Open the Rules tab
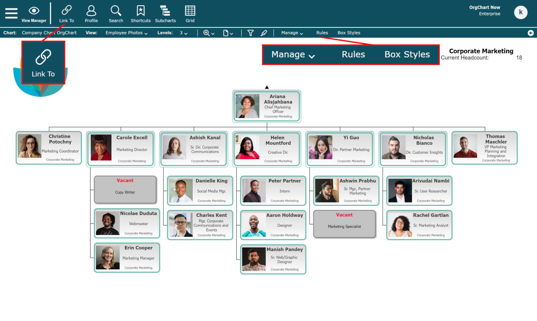The width and height of the screenshot is (537, 321). click(322, 33)
